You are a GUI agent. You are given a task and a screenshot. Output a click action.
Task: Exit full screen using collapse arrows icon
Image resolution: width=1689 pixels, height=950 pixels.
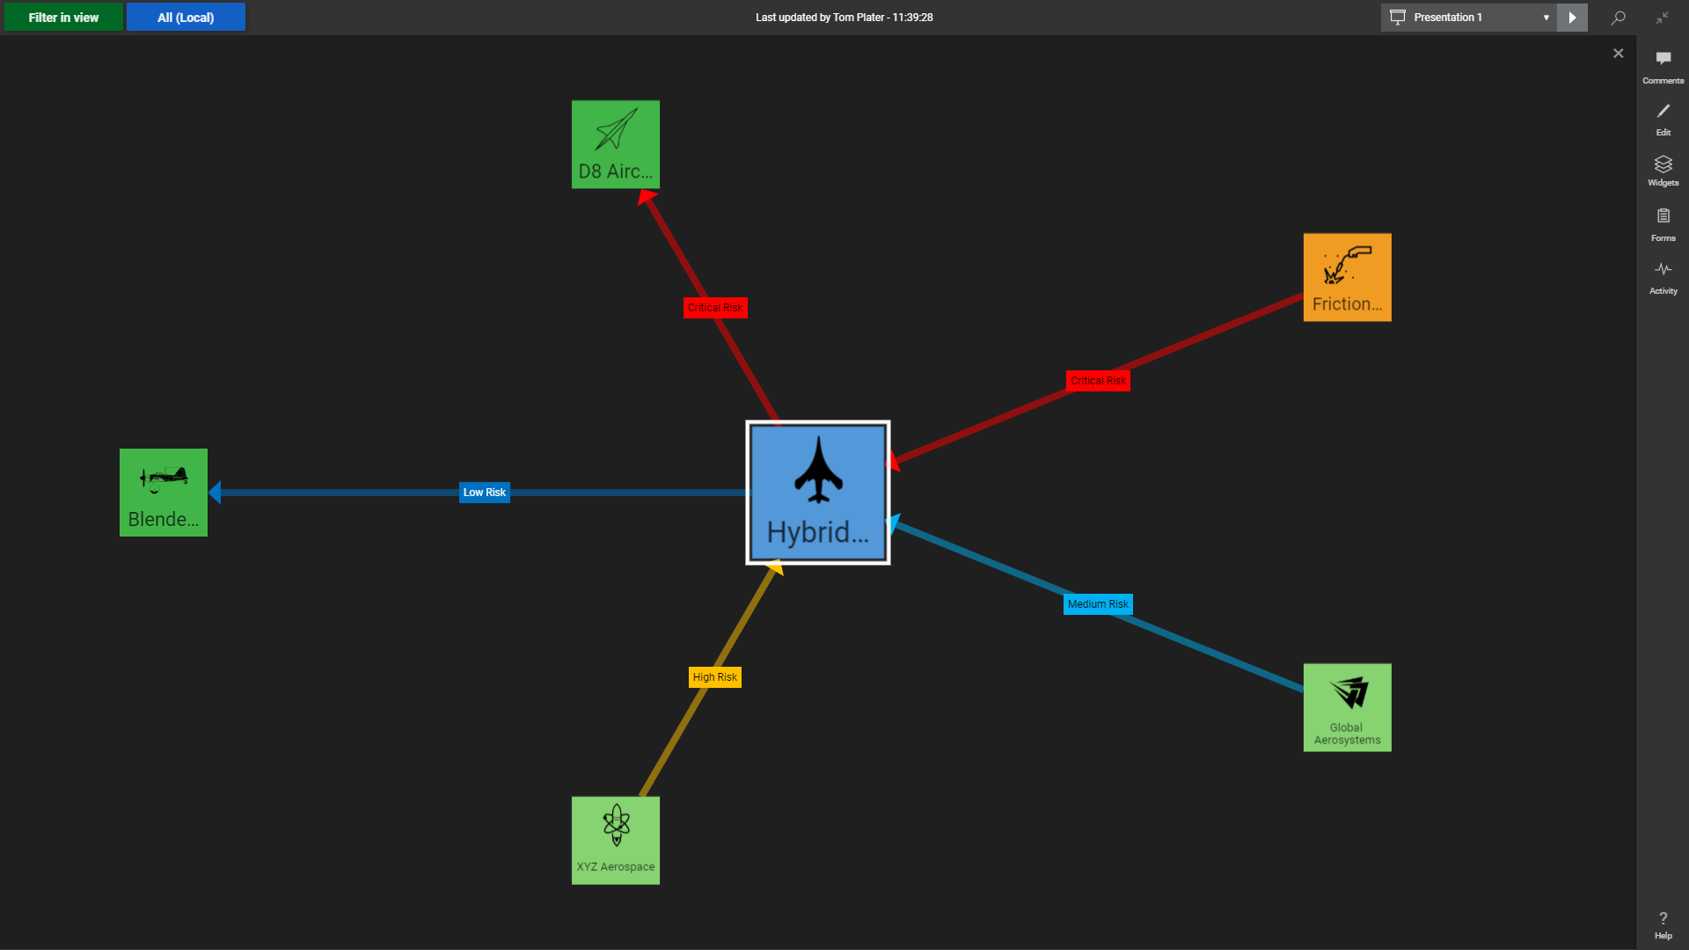[x=1662, y=18]
